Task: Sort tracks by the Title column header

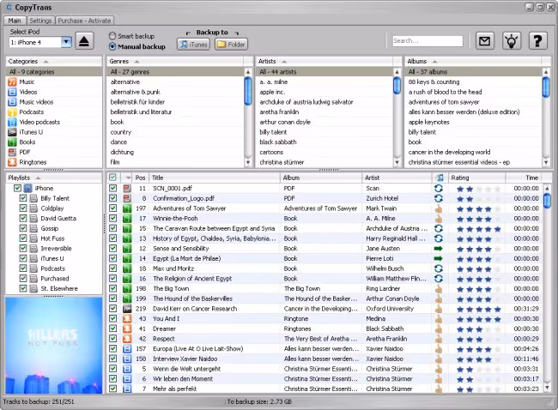Action: point(215,178)
